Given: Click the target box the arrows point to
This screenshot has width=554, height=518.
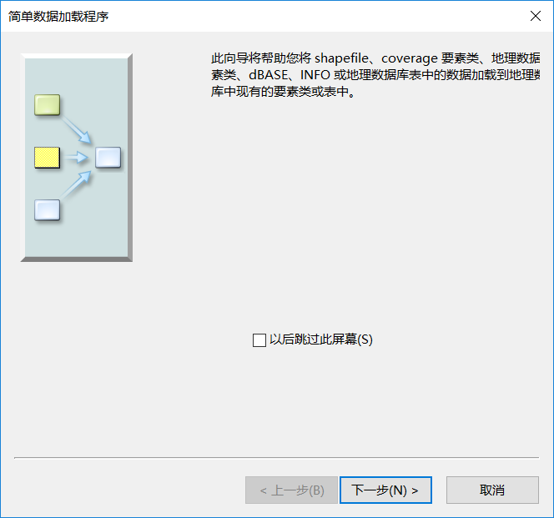Looking at the screenshot, I should point(108,158).
